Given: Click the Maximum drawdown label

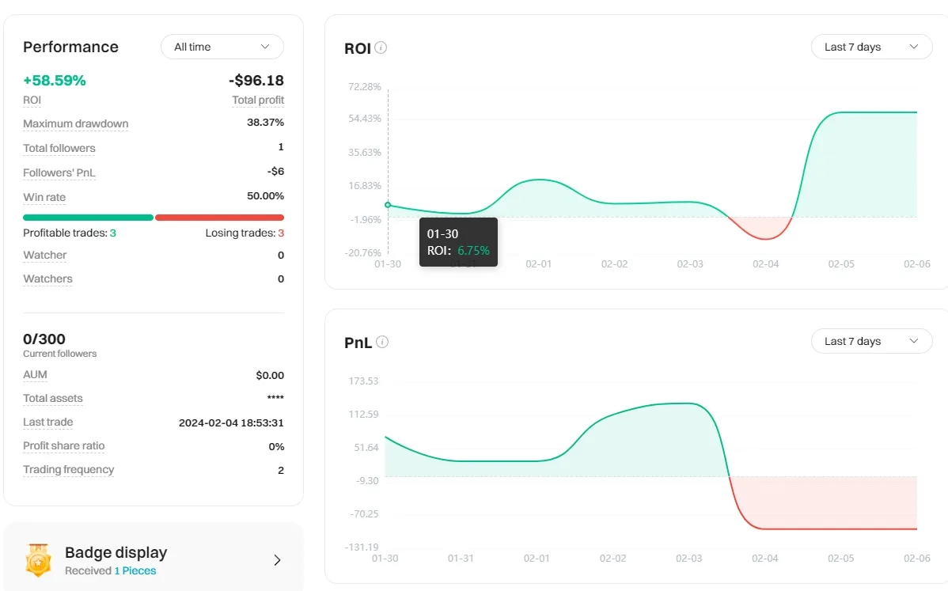Looking at the screenshot, I should click(75, 124).
